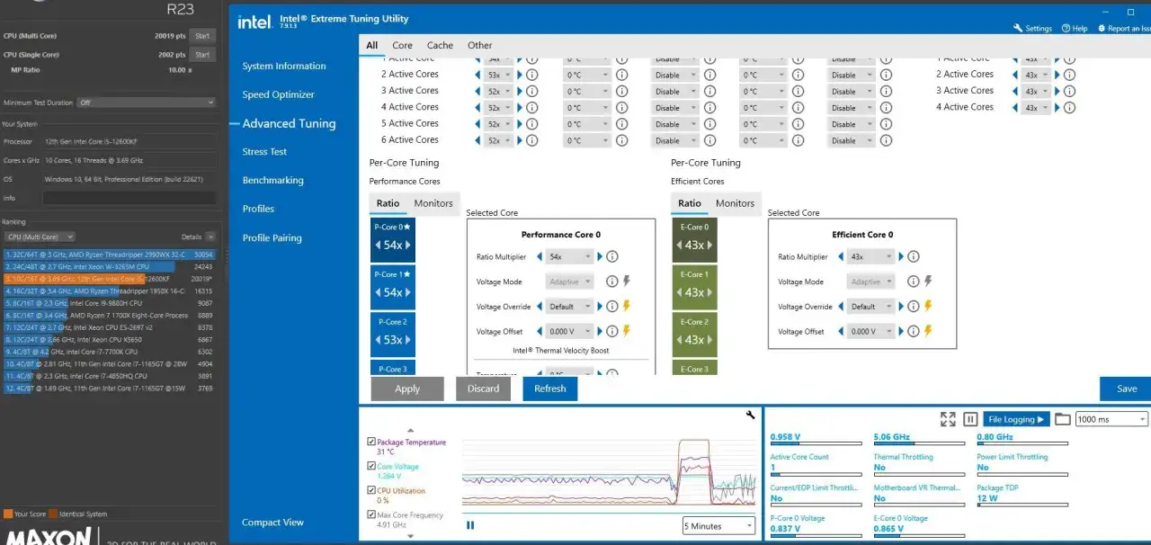This screenshot has height=545, width=1151.
Task: Open Benchmarking in sidebar
Action: (272, 180)
